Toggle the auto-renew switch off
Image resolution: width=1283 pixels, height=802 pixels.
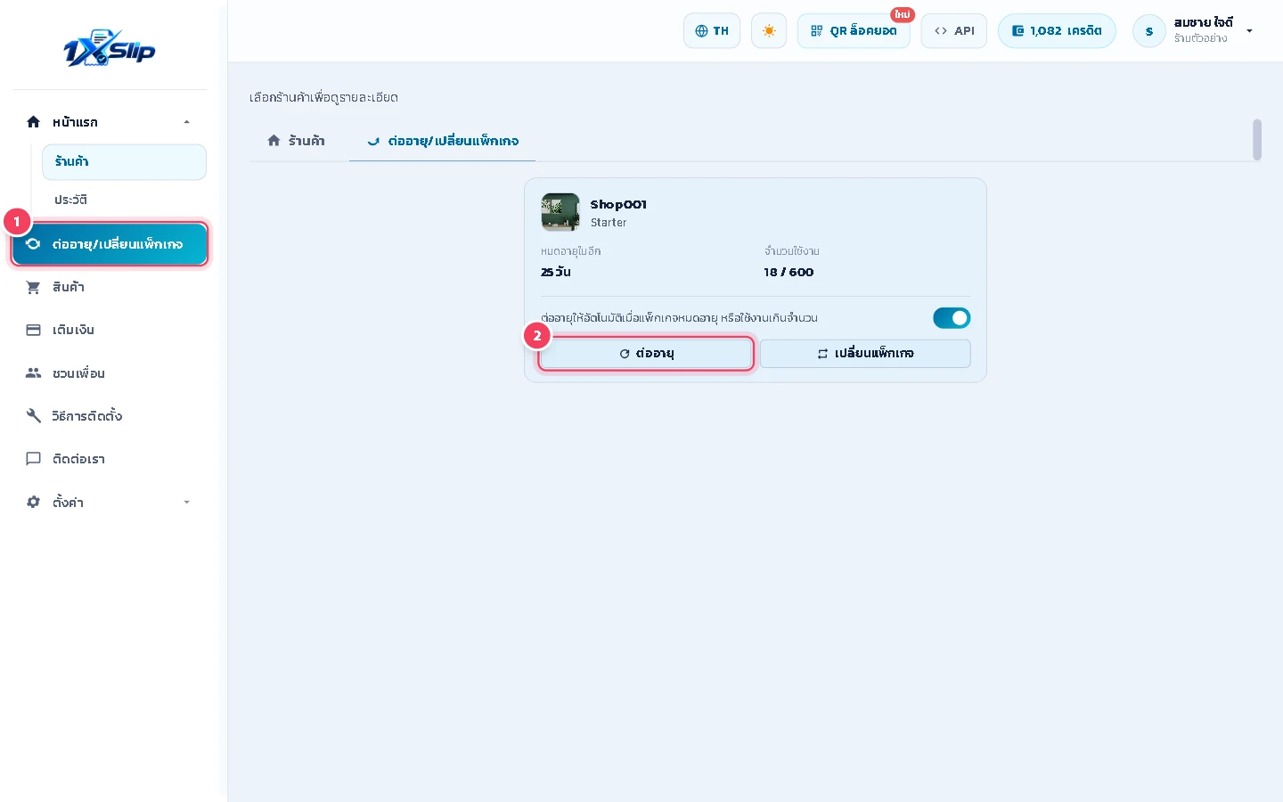click(x=952, y=318)
